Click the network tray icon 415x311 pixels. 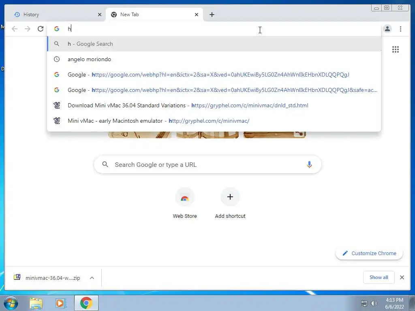click(364, 303)
